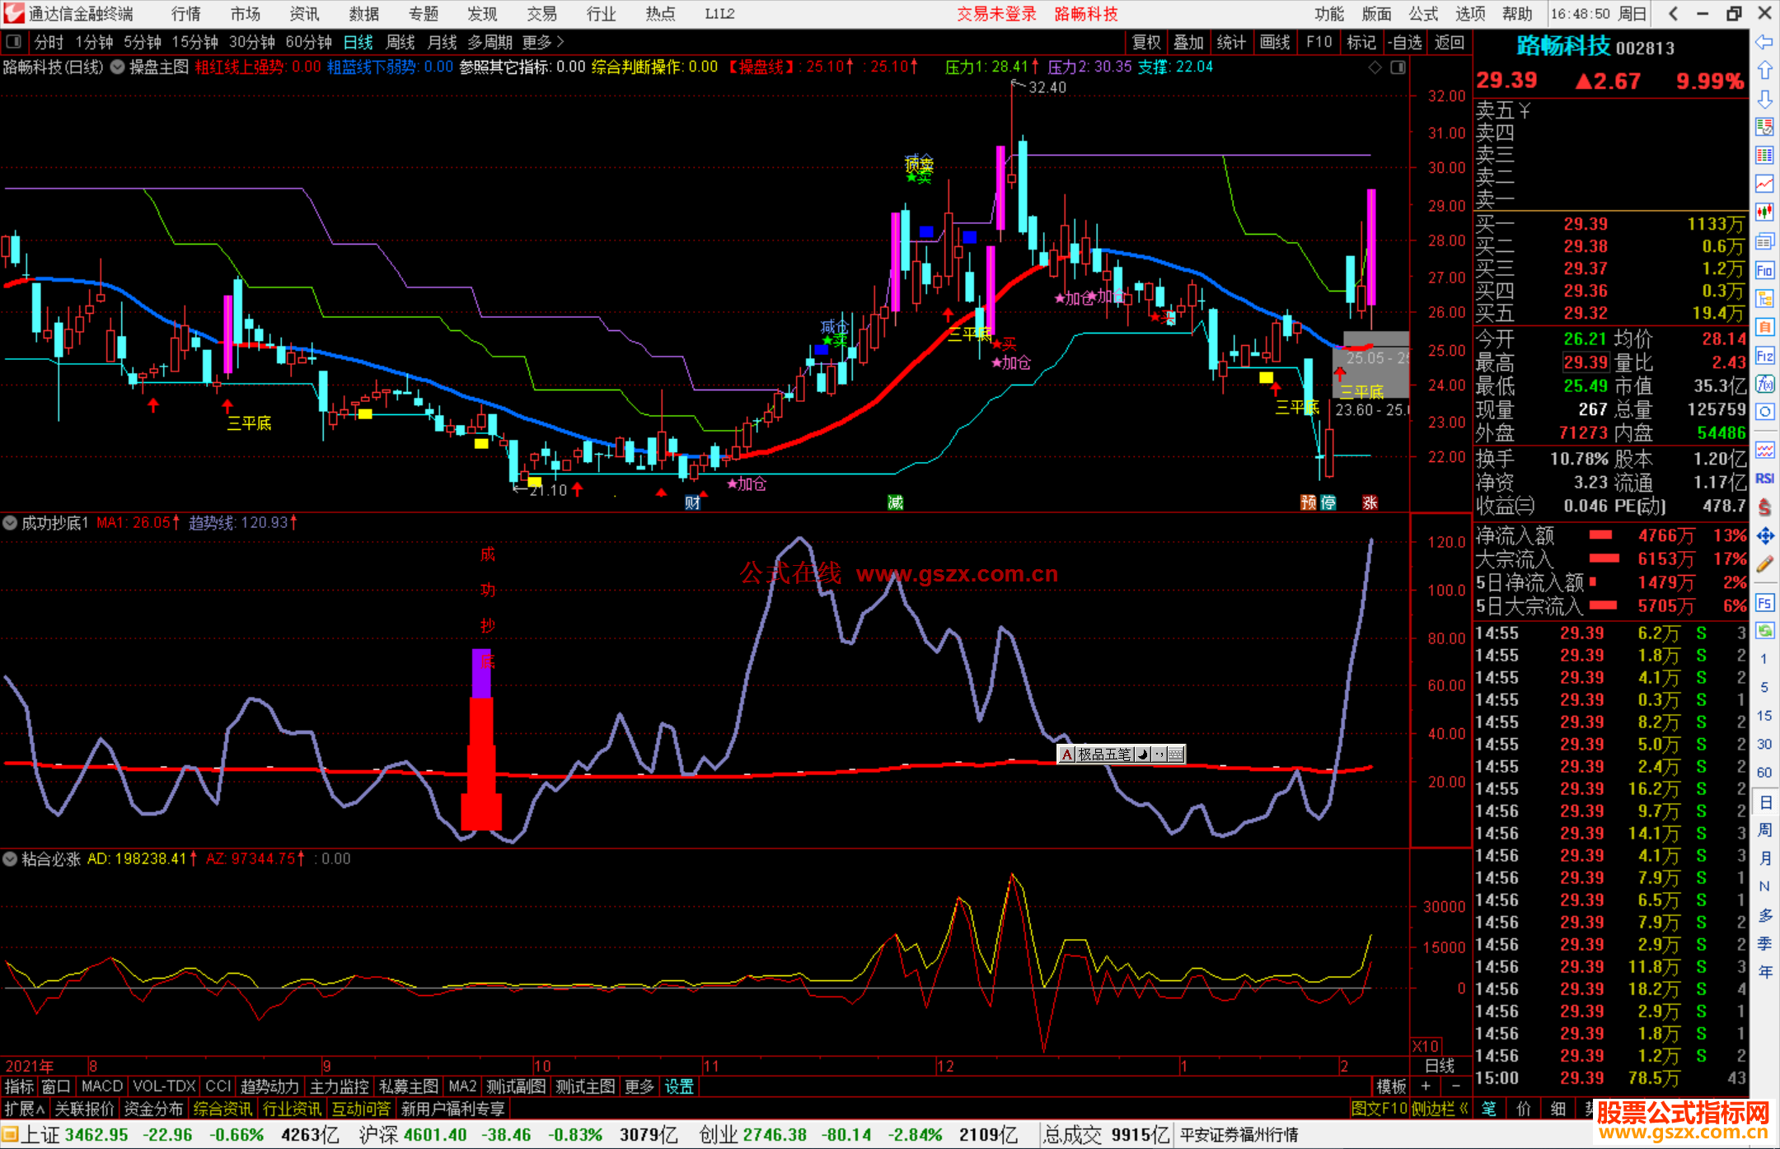Open the intraday line chart icon
Viewport: 1780px width, 1149px height.
tap(1764, 184)
